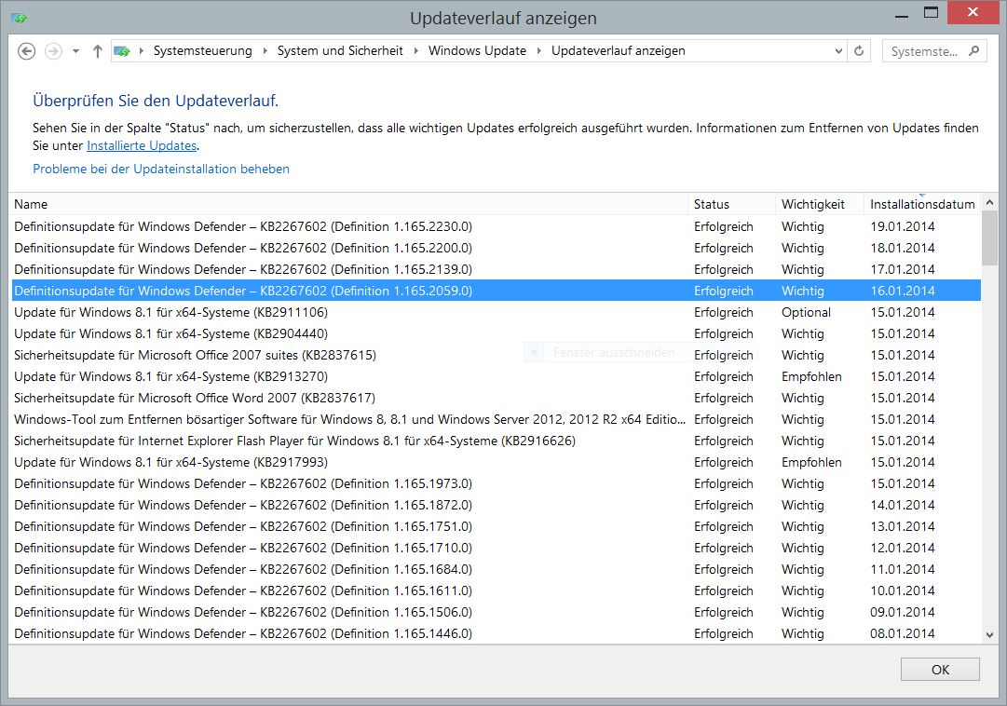Click the 08.01.2014 installation date
This screenshot has width=1007, height=706.
[903, 633]
